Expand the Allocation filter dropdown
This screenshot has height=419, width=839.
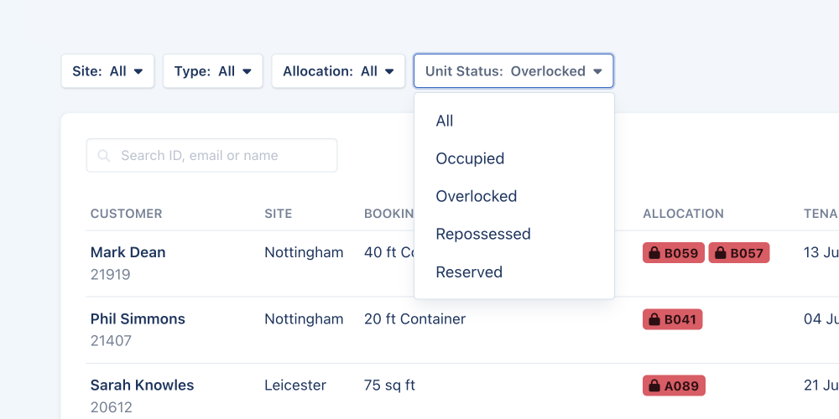click(x=338, y=71)
